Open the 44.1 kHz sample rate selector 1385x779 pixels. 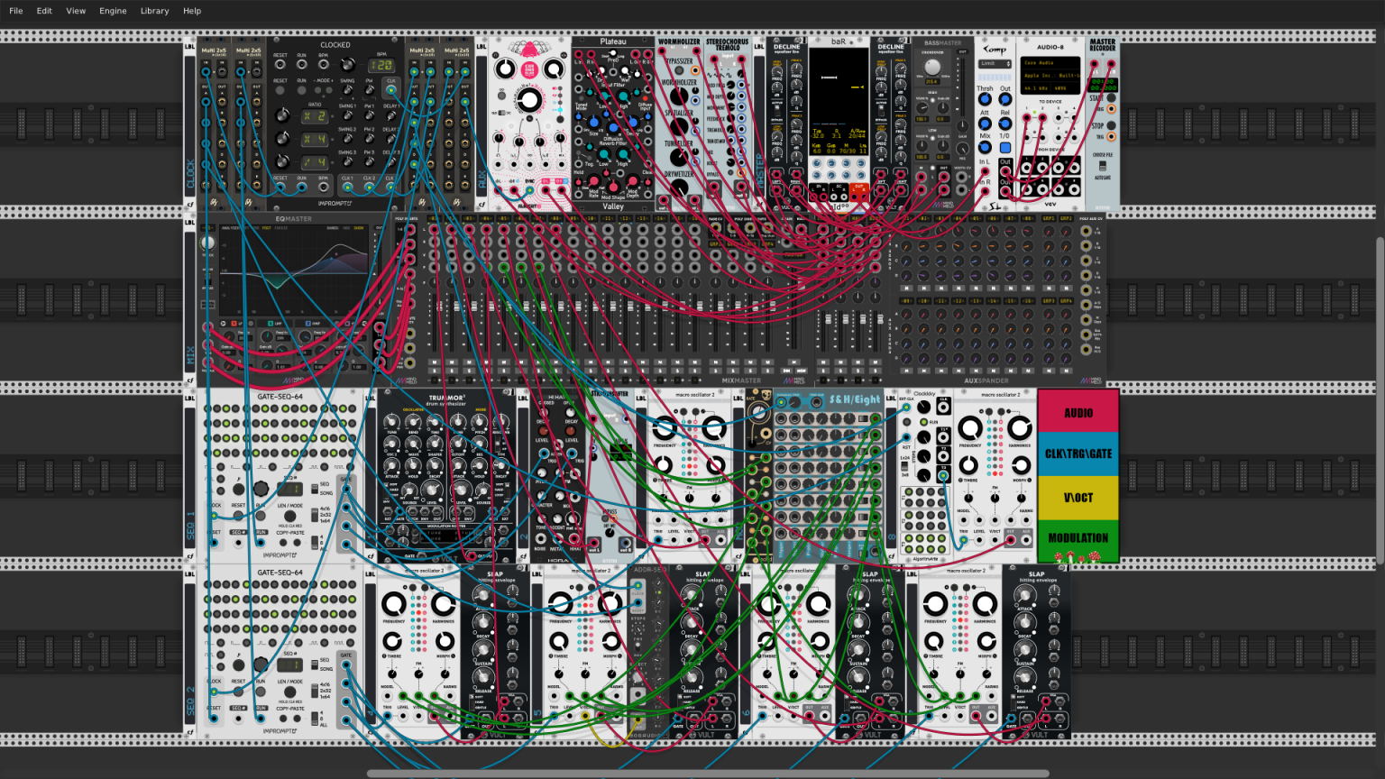[1036, 88]
